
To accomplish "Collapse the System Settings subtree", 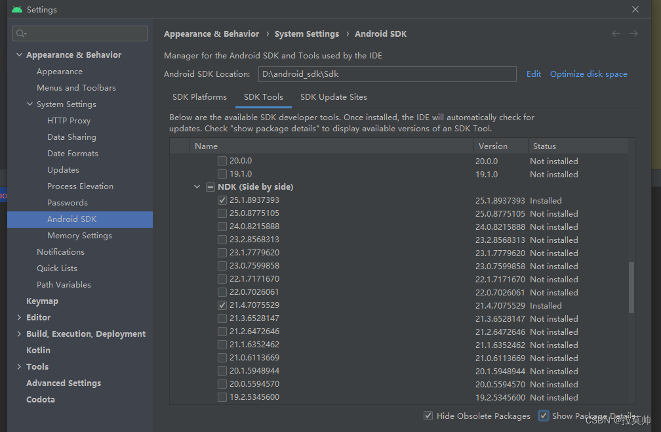I will [x=30, y=104].
